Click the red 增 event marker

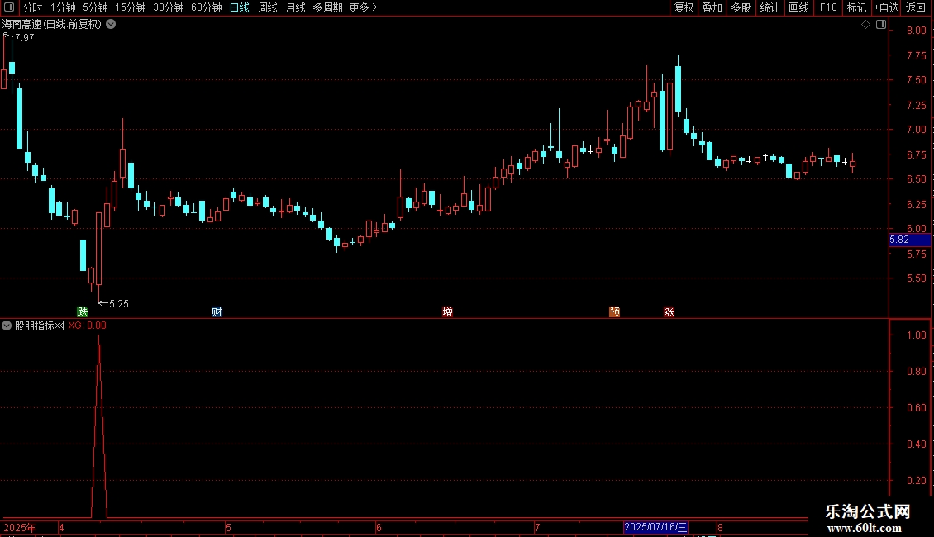(447, 312)
